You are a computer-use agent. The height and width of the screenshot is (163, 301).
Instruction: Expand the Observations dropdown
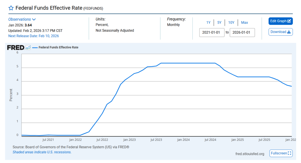(22, 19)
